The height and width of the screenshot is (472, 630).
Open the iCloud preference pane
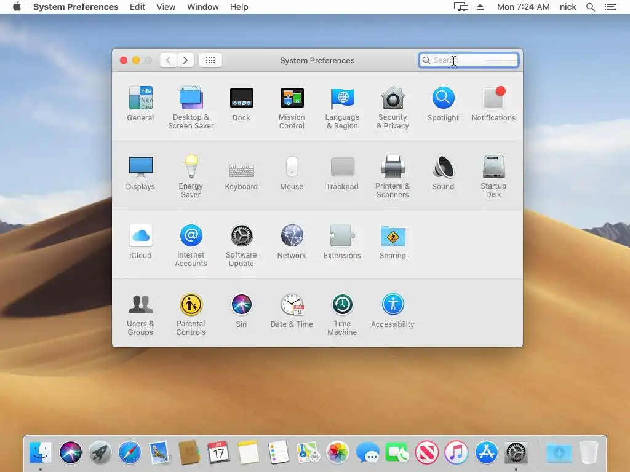pos(140,242)
